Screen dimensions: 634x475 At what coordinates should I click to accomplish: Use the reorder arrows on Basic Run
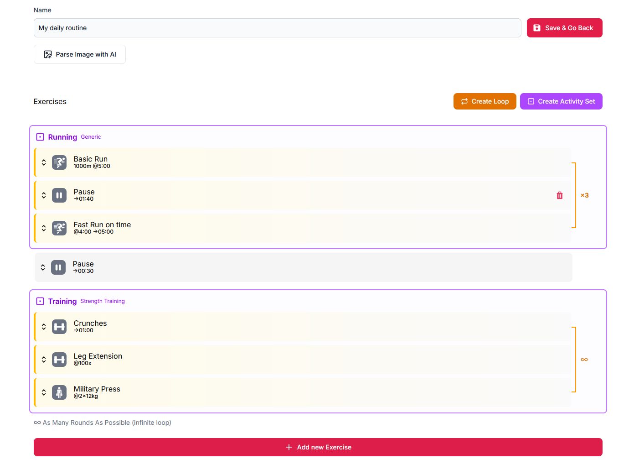(x=44, y=162)
